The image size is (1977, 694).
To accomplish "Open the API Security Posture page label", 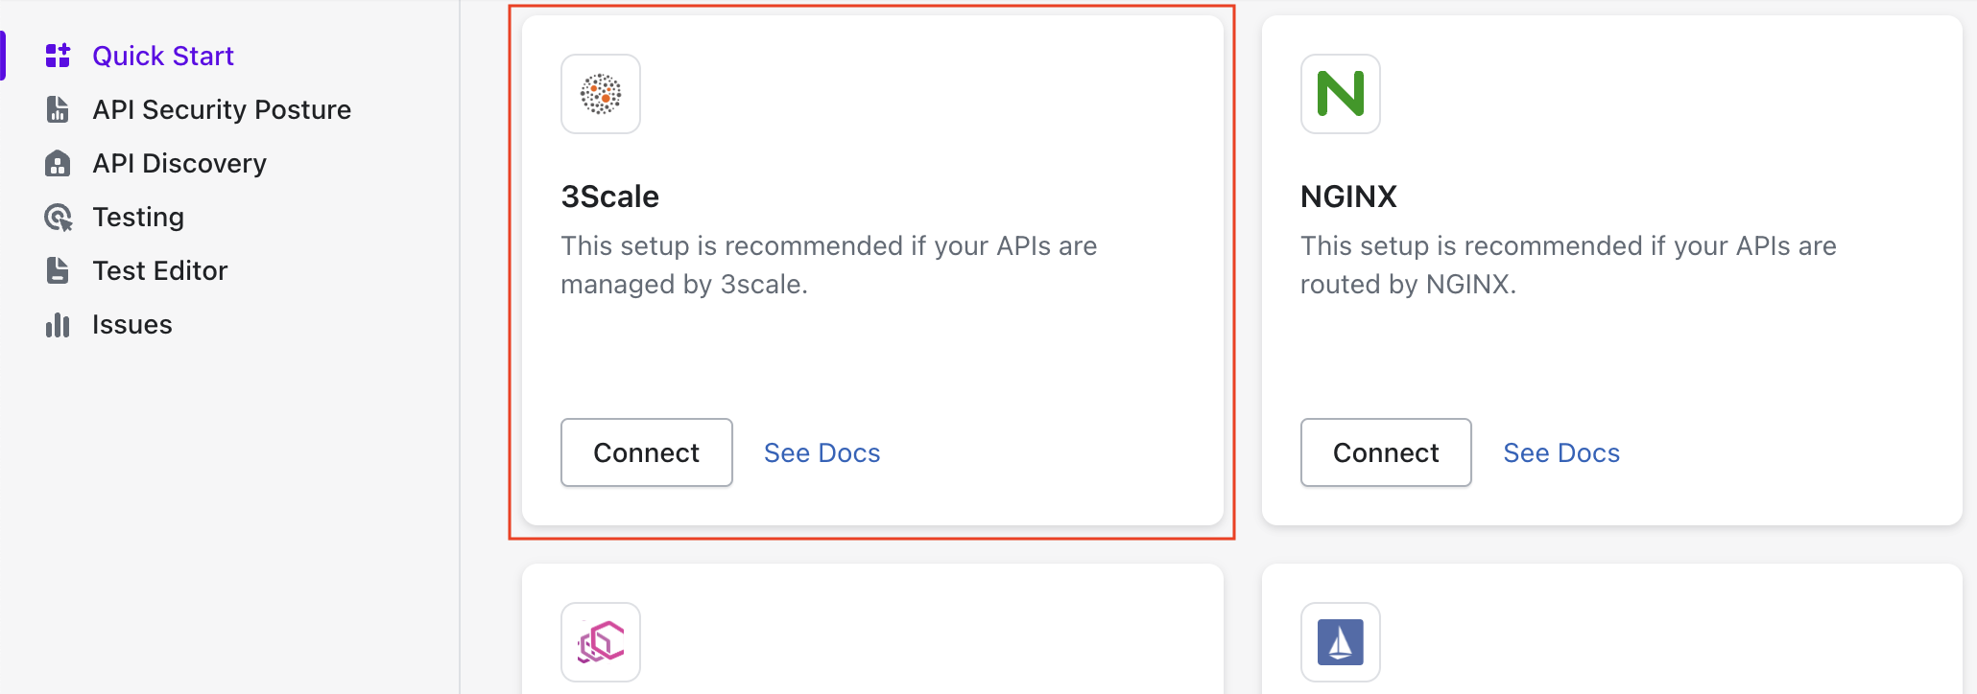I will click(x=222, y=109).
